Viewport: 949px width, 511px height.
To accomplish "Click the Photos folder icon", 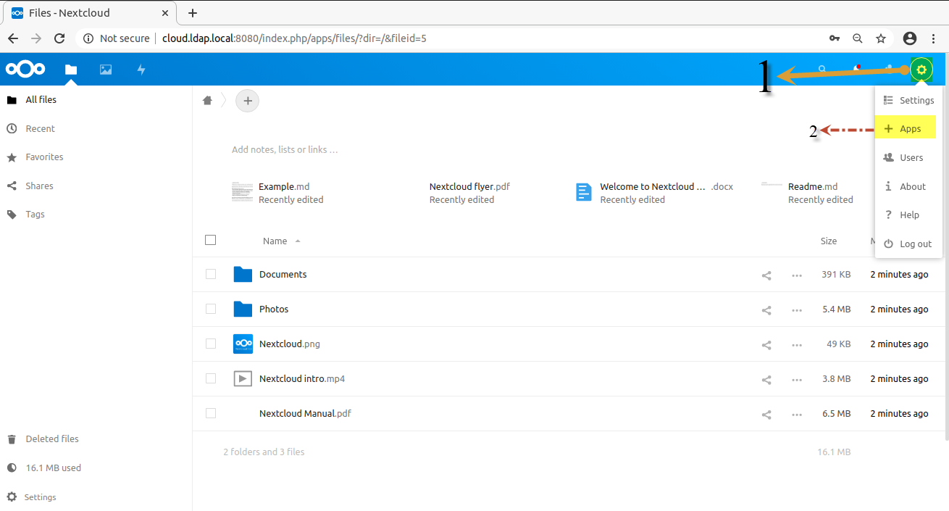I will point(243,309).
